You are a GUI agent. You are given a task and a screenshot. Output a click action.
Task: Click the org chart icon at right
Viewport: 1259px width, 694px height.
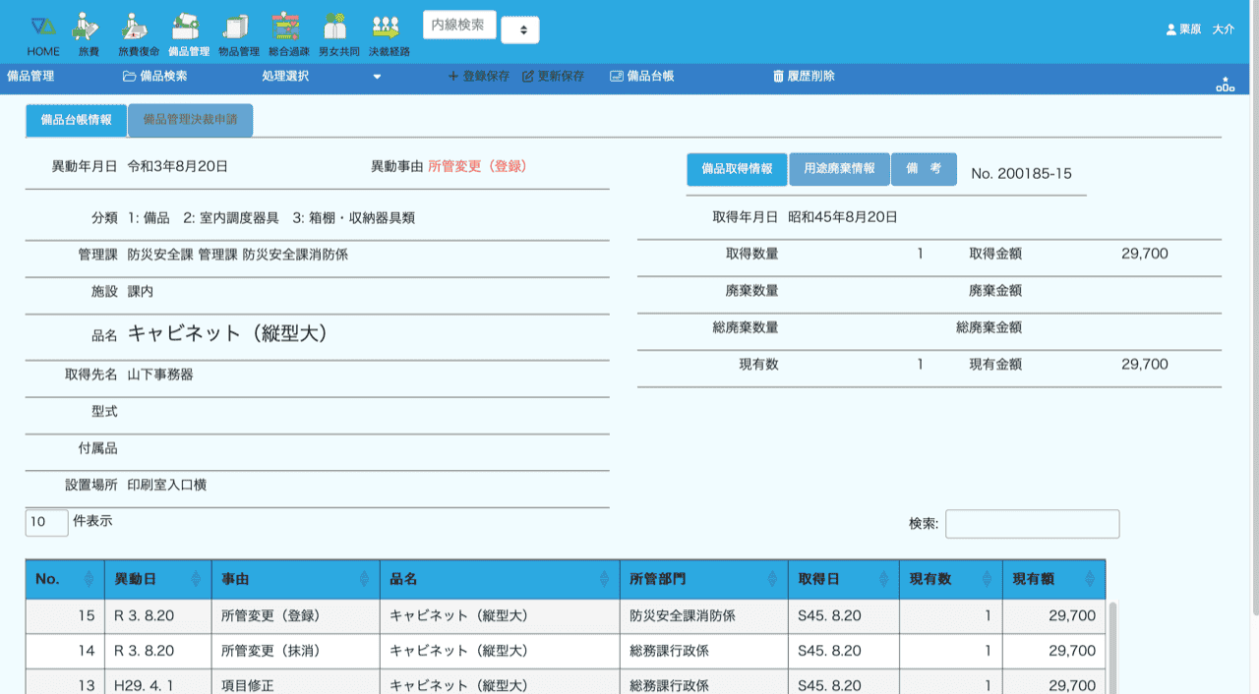click(1225, 85)
